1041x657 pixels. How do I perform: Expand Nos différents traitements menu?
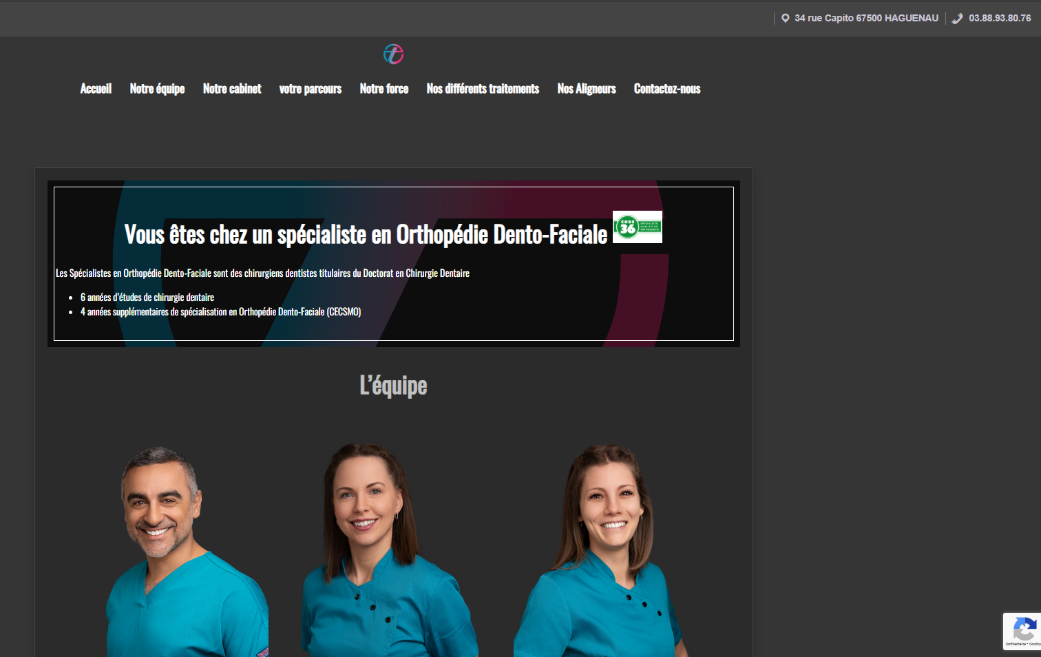[x=483, y=89]
